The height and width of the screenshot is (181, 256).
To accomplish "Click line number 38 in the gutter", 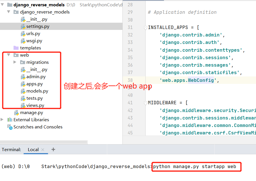I will pos(130,80).
